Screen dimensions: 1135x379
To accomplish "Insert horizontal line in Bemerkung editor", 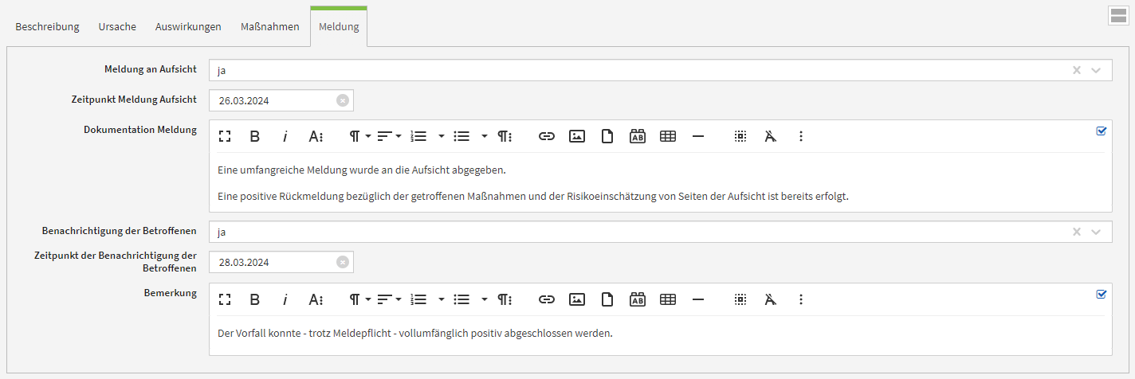I will [698, 299].
